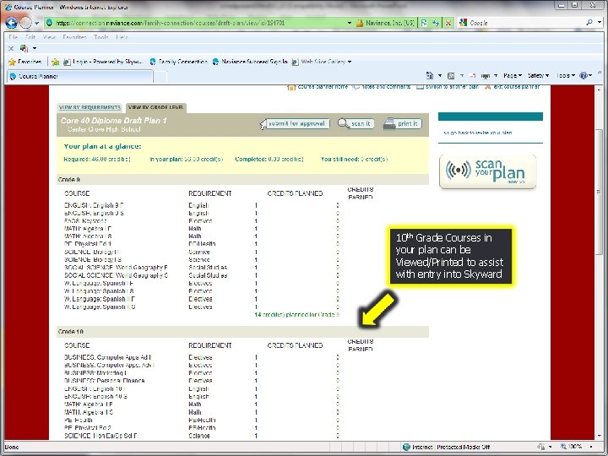Open the add-on toolbar dropdown arrow
The width and height of the screenshot is (608, 456).
point(35,48)
